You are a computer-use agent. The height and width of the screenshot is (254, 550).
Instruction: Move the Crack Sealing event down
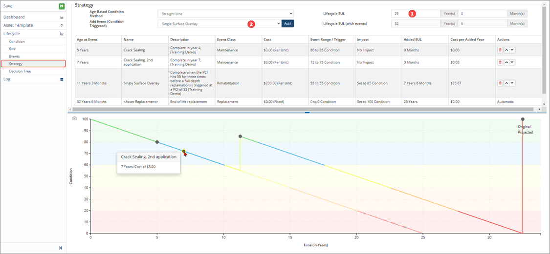[x=512, y=50]
